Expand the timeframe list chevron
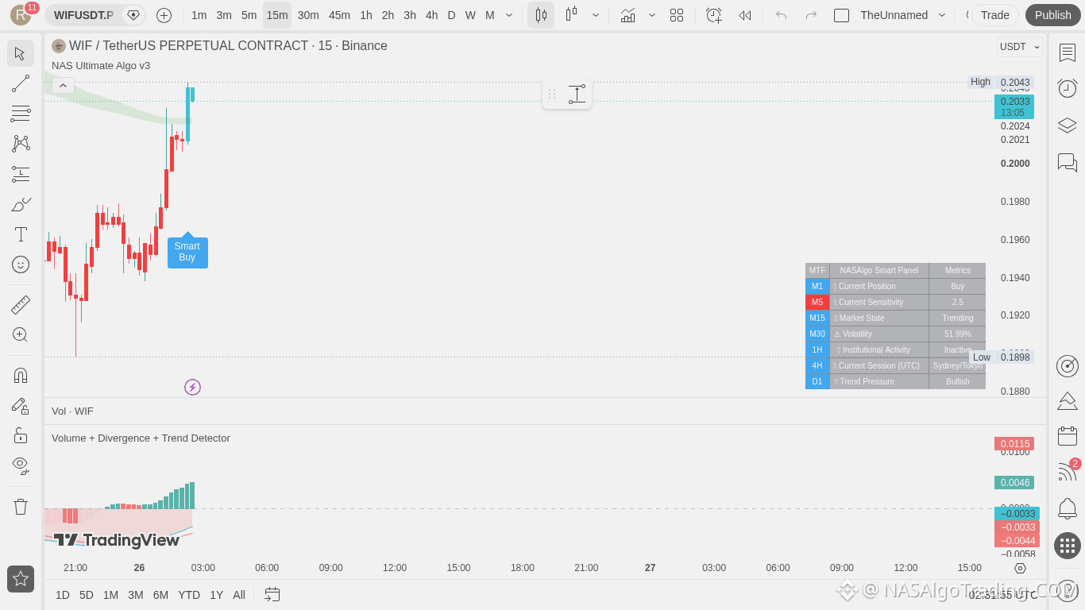The width and height of the screenshot is (1085, 610). click(x=509, y=15)
